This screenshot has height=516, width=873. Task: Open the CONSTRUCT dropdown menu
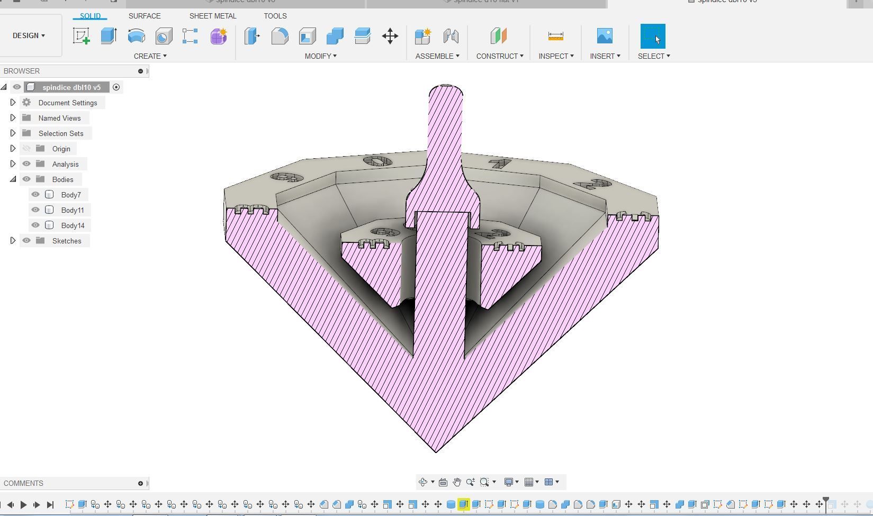500,56
